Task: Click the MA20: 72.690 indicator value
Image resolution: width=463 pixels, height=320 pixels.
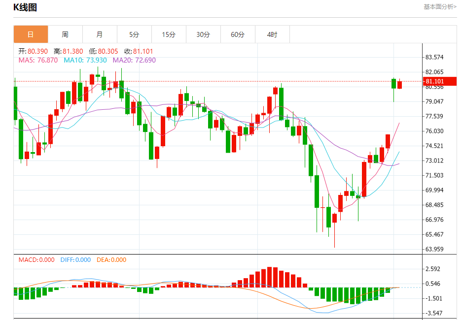Action: click(x=134, y=60)
